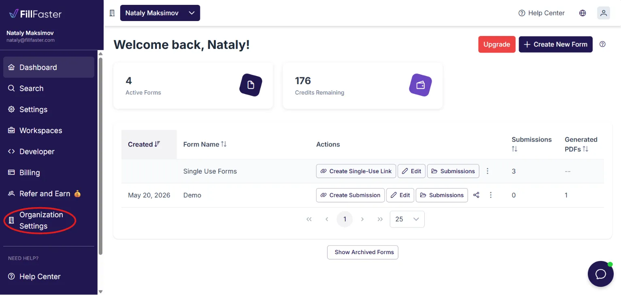Screen dimensions: 621x295
Task: Open Refer and Earn
Action: (x=49, y=193)
